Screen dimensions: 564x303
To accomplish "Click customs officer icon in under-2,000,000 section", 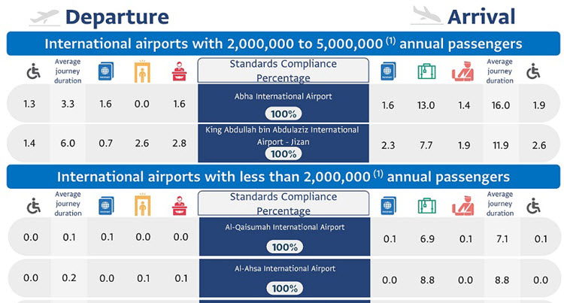I will (463, 206).
